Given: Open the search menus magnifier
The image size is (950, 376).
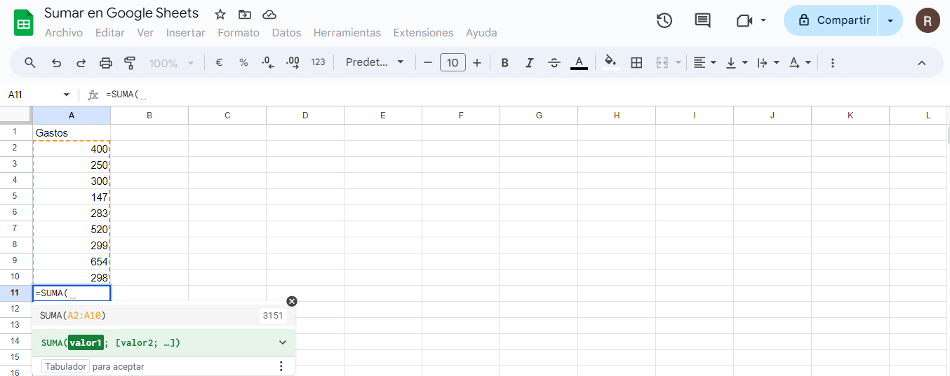Looking at the screenshot, I should [x=30, y=62].
